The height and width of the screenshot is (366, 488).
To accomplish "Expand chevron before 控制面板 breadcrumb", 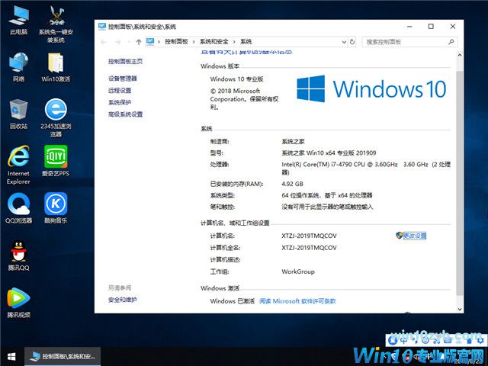I will coord(159,42).
